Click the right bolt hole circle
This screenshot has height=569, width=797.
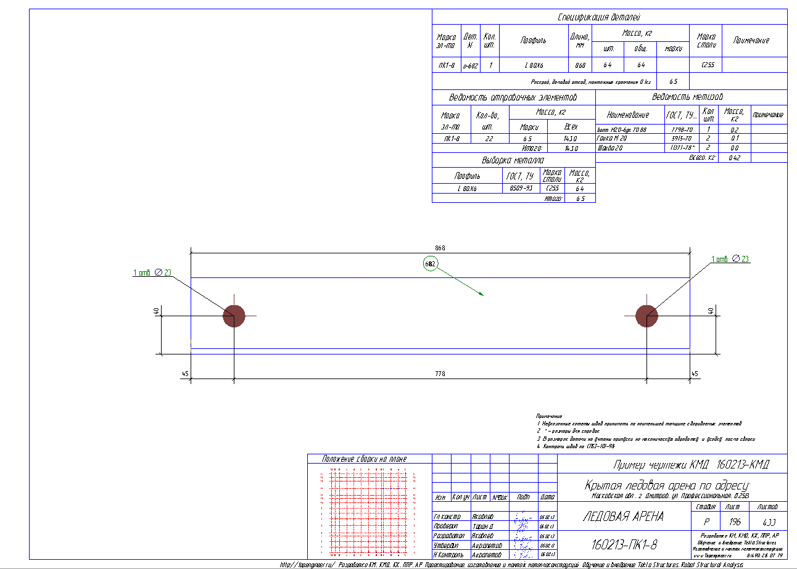coord(646,316)
